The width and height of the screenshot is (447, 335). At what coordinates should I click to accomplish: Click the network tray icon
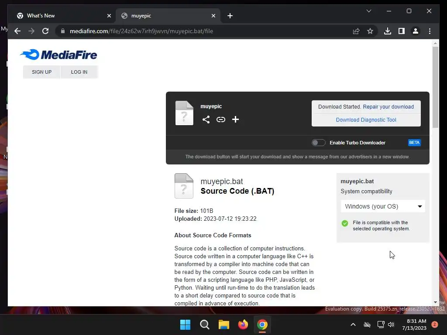coord(381,325)
